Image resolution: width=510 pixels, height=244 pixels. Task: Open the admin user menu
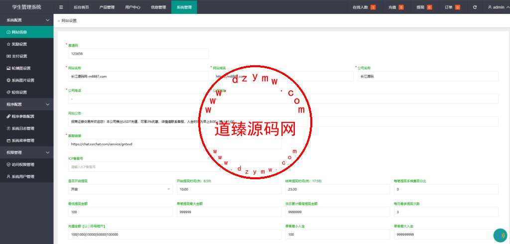coord(499,7)
